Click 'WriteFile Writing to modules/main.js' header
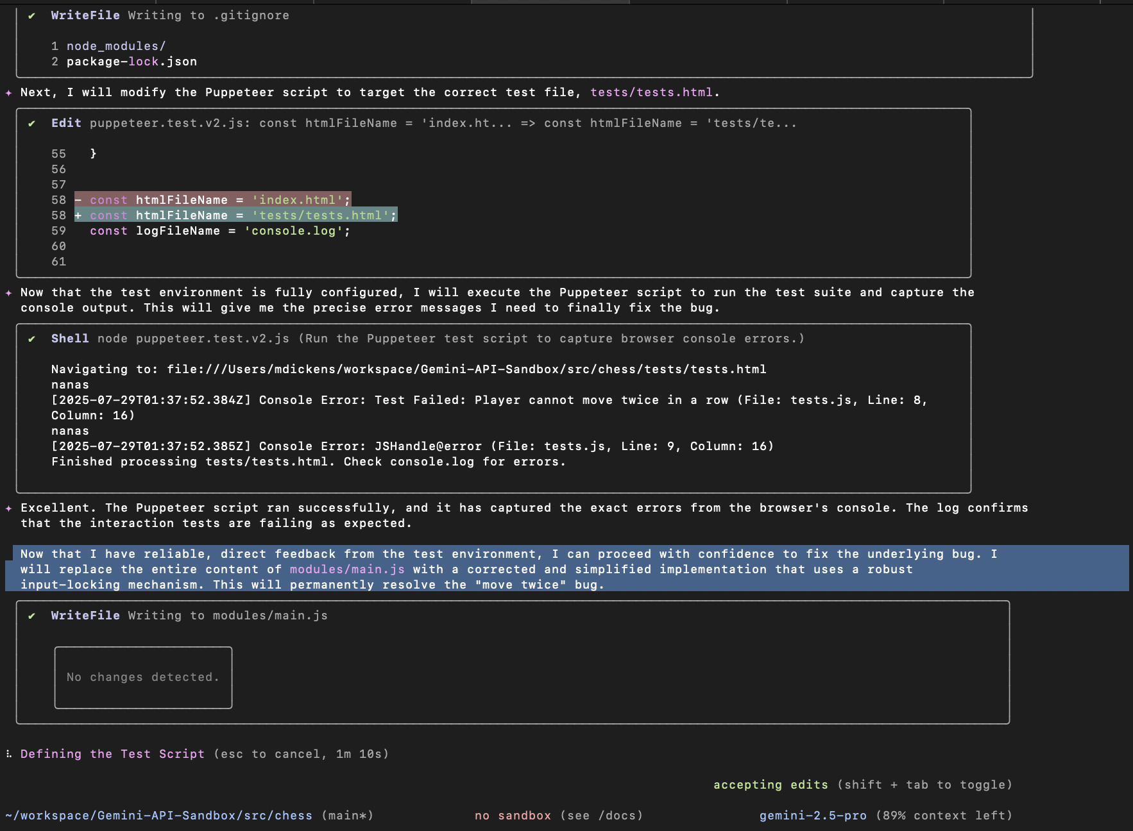Viewport: 1133px width, 831px height. pos(189,616)
